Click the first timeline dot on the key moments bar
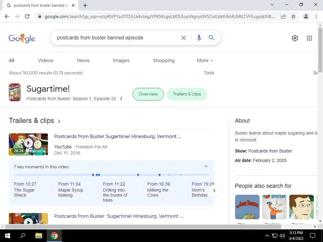This screenshot has height=242, width=323. [93, 175]
